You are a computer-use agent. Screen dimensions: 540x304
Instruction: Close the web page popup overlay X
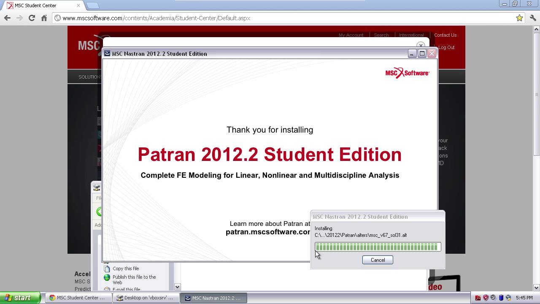click(x=420, y=45)
